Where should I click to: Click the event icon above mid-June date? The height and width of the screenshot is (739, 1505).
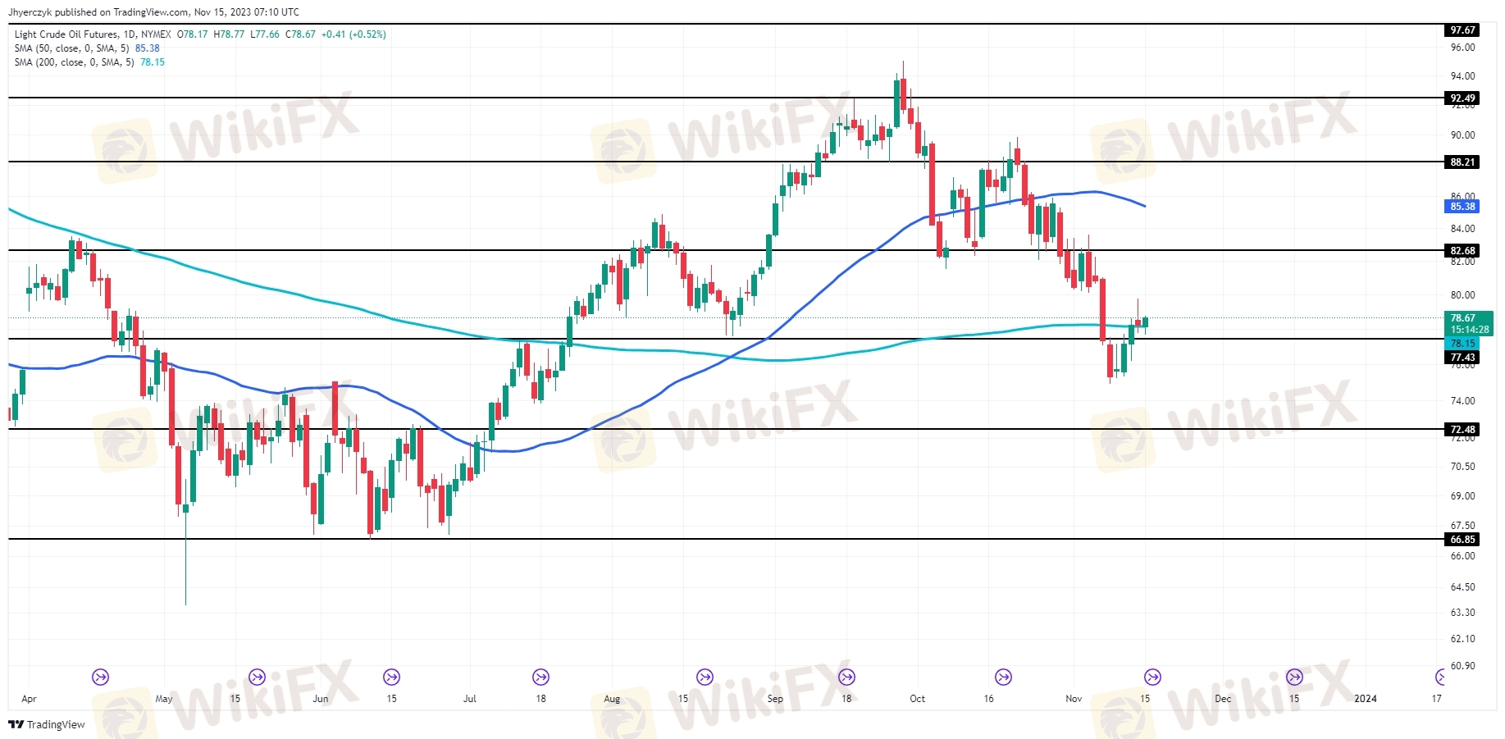[391, 677]
